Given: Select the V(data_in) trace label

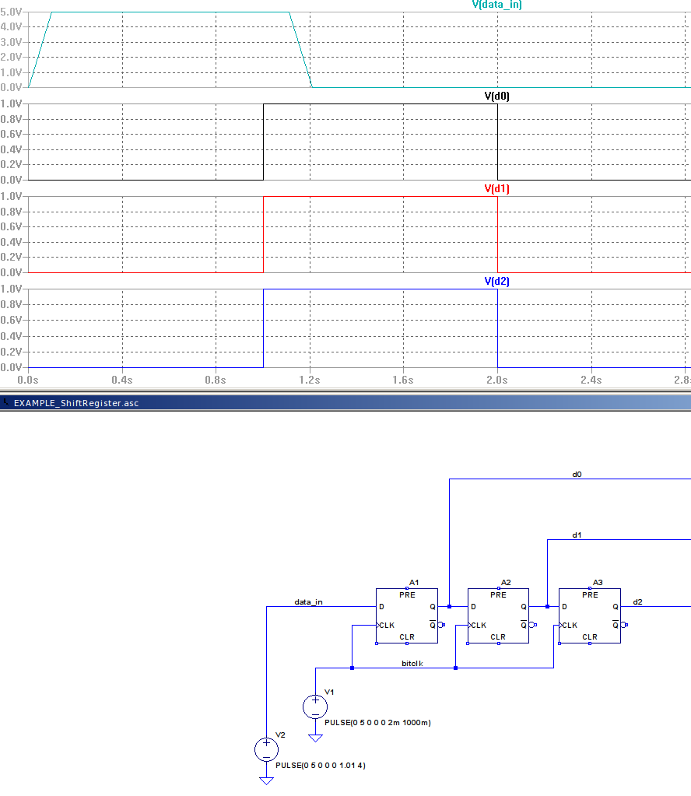Looking at the screenshot, I should coord(496,5).
